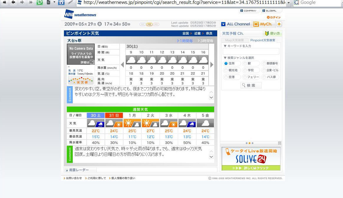Follow the 近畿 breadcrumb link

(197, 33)
